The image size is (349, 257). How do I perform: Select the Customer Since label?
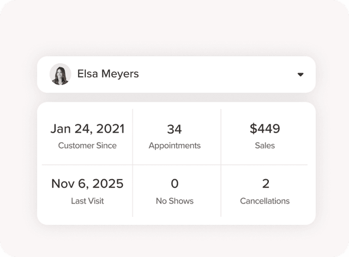87,146
